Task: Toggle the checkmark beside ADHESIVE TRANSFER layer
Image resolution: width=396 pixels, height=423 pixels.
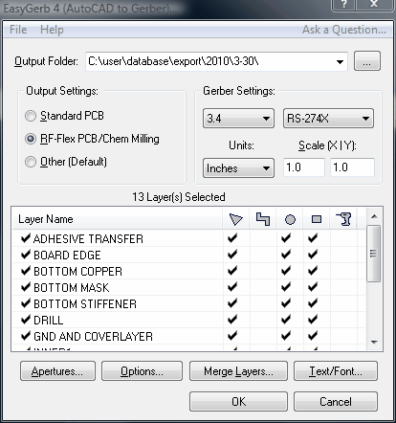Action: 26,238
